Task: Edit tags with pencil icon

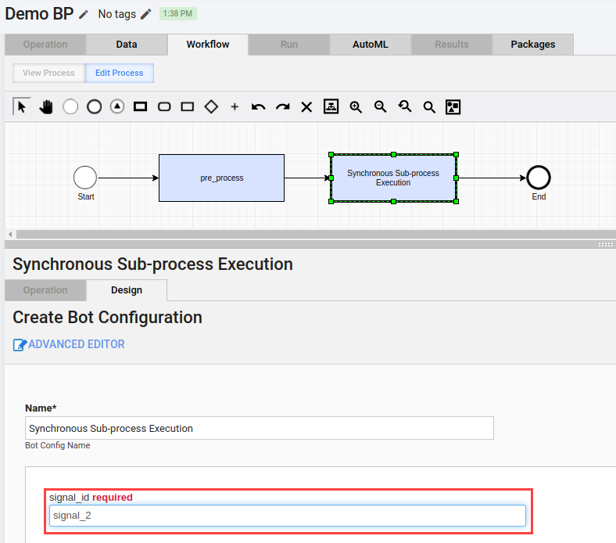Action: point(145,15)
